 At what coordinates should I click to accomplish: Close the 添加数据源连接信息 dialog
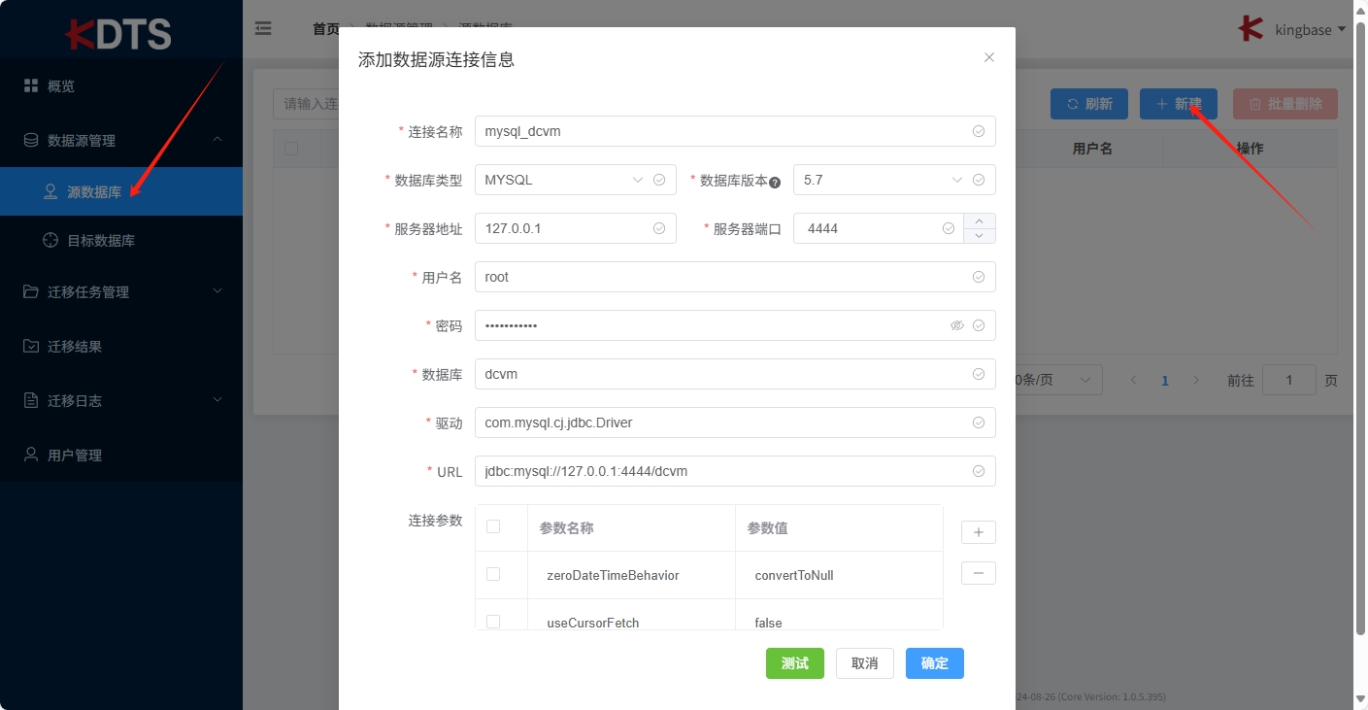pyautogui.click(x=989, y=57)
